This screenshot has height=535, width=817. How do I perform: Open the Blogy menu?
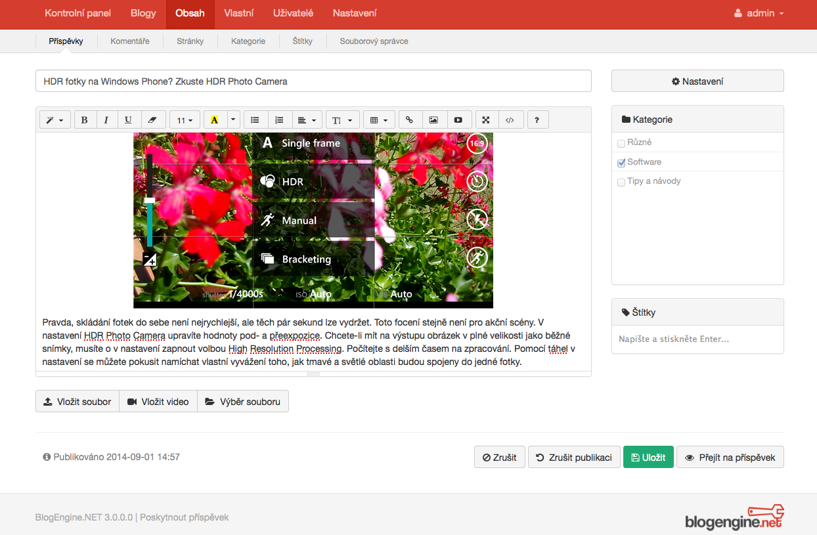point(143,13)
